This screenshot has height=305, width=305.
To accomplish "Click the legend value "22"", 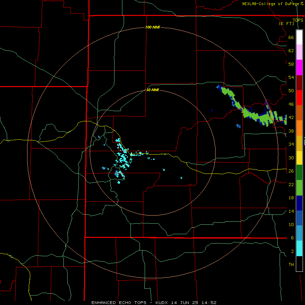I will coord(291,184).
